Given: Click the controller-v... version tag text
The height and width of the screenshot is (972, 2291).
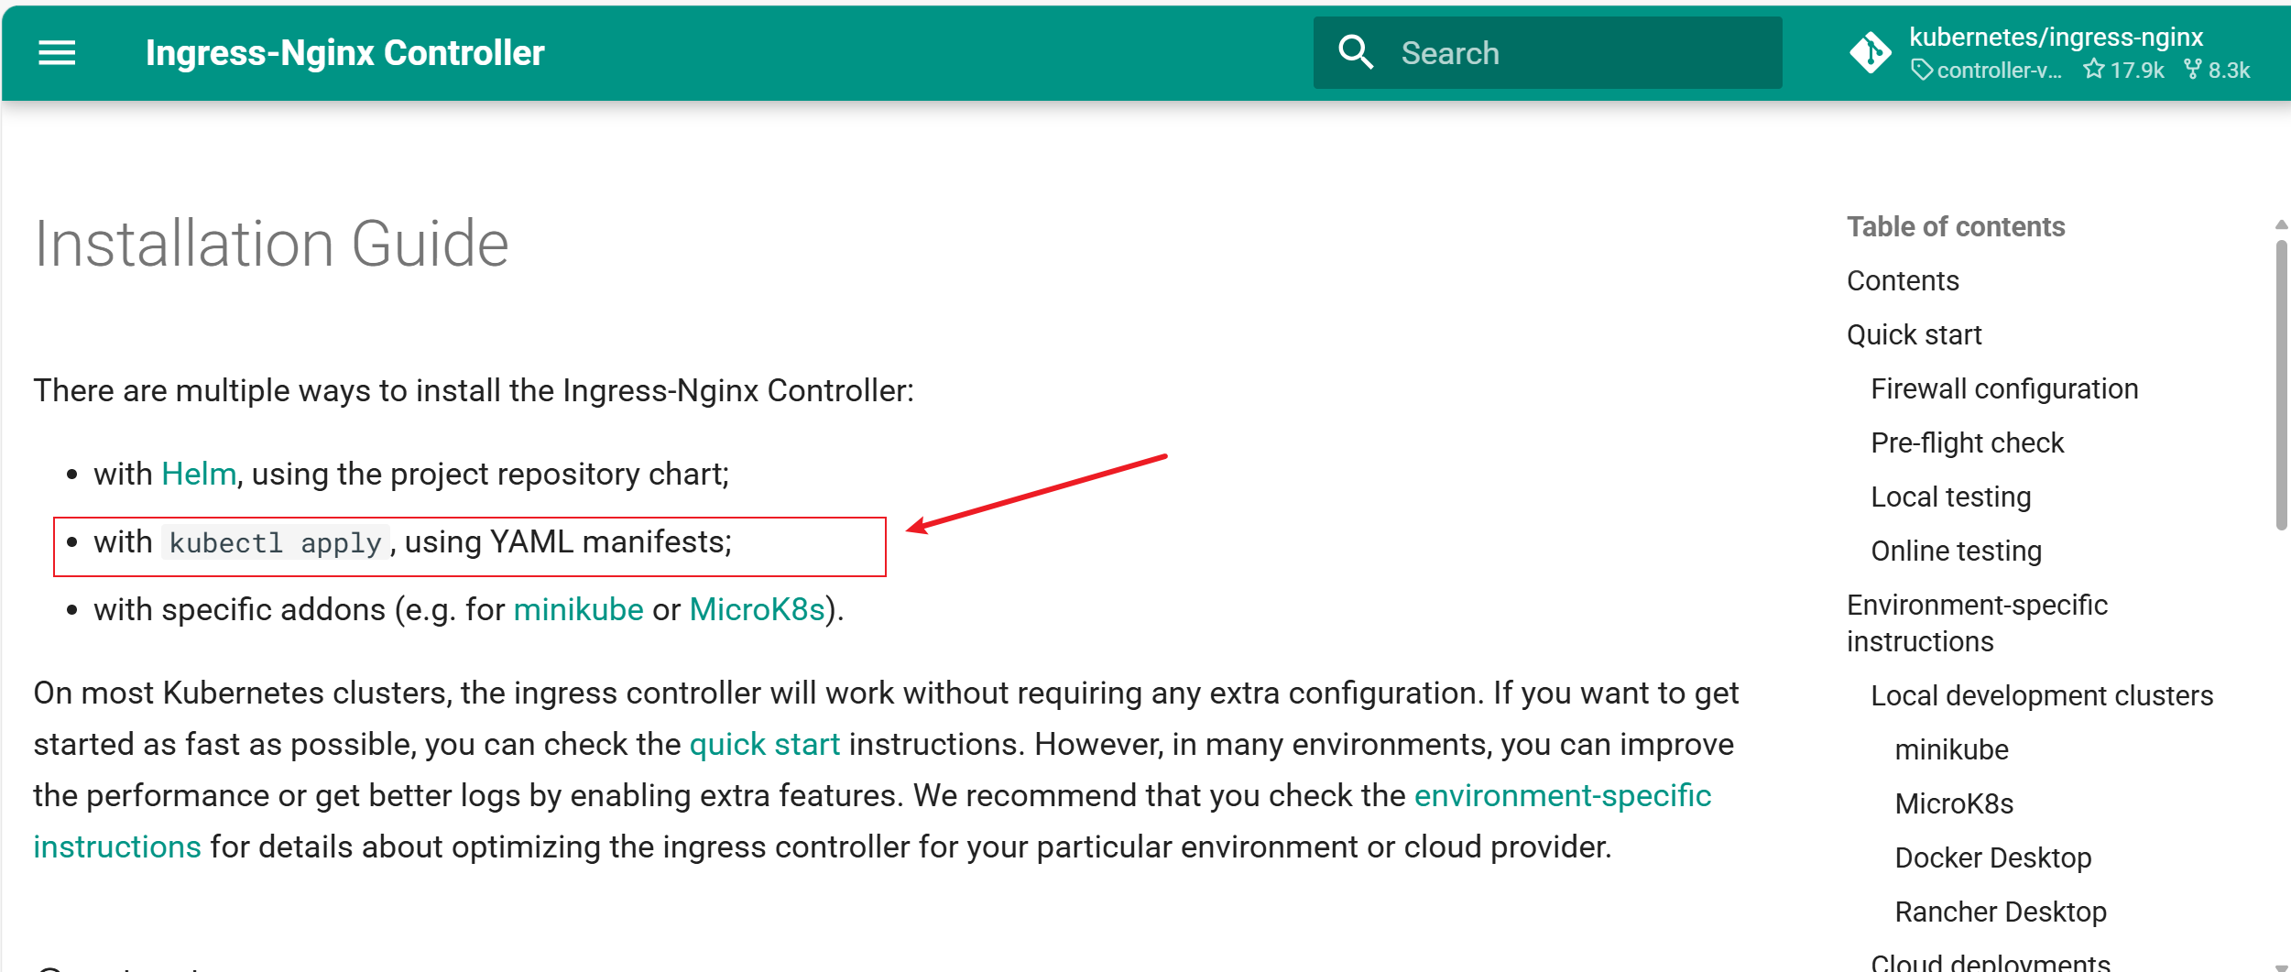Looking at the screenshot, I should (2000, 70).
